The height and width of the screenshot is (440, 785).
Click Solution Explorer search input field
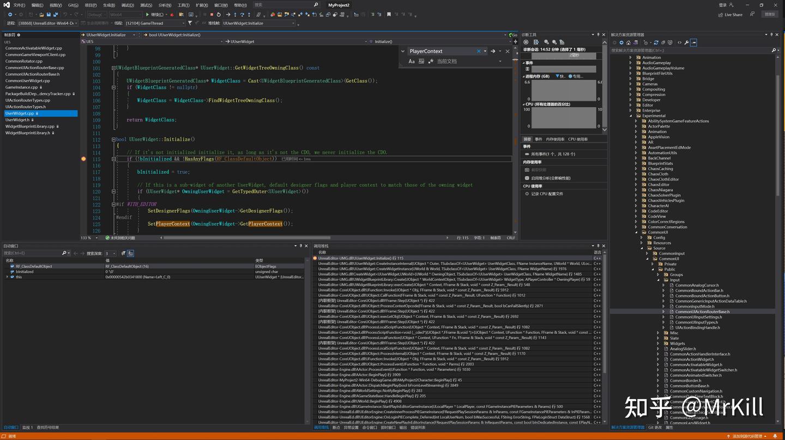point(690,50)
